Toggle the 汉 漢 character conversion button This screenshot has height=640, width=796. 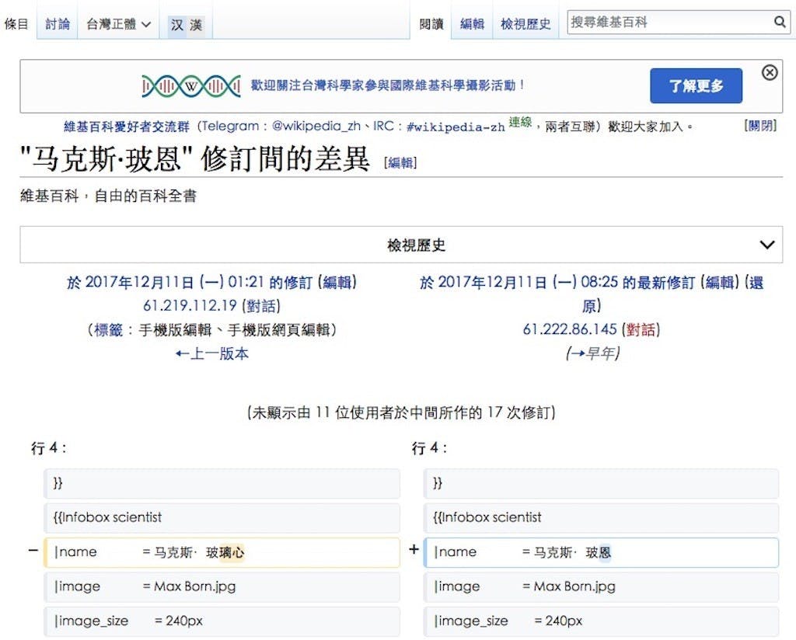187,25
